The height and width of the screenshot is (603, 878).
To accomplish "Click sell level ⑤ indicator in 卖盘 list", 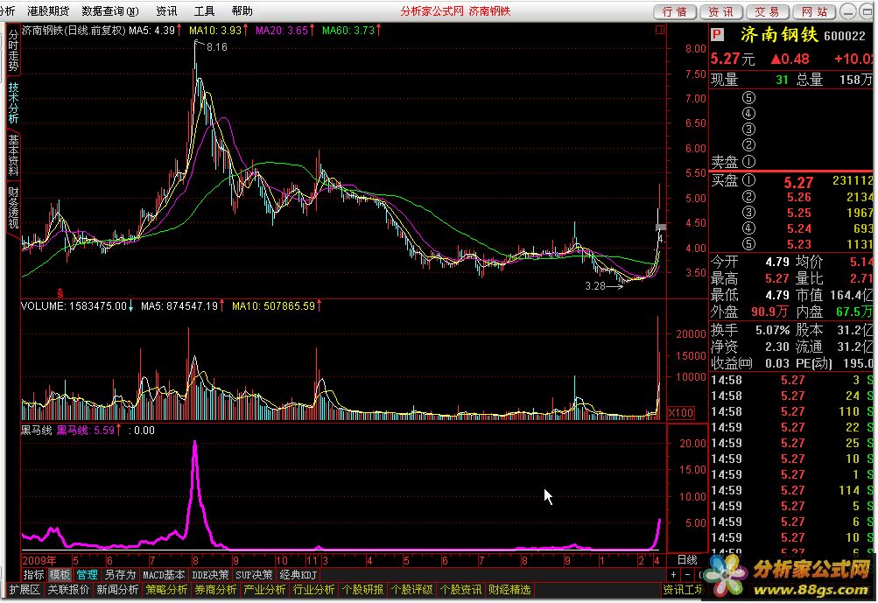I will tap(748, 98).
